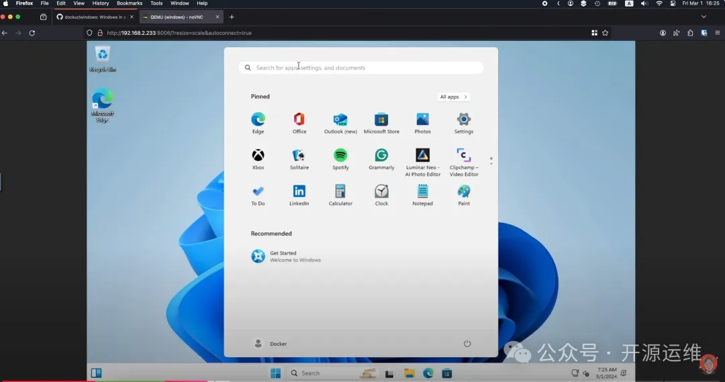Screen dimensions: 725x382
Task: Click the Recycle Bin desktop icon
Action: 103,55
